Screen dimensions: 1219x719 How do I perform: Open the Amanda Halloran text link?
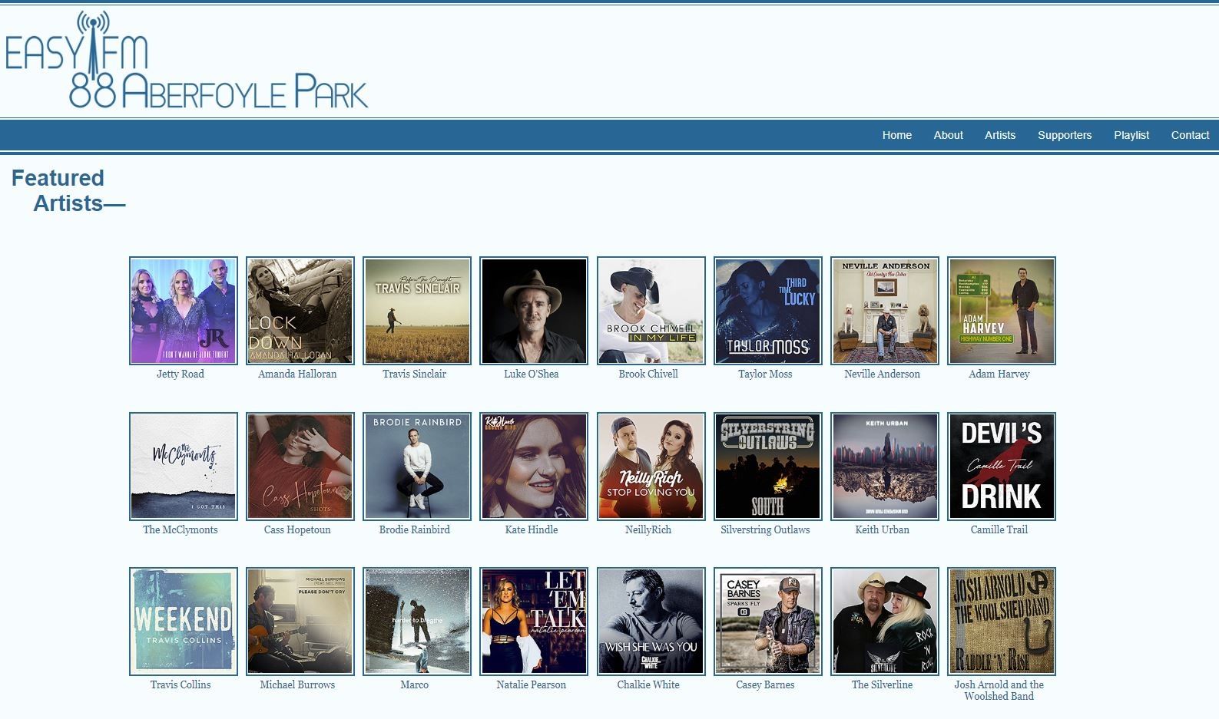pos(297,374)
